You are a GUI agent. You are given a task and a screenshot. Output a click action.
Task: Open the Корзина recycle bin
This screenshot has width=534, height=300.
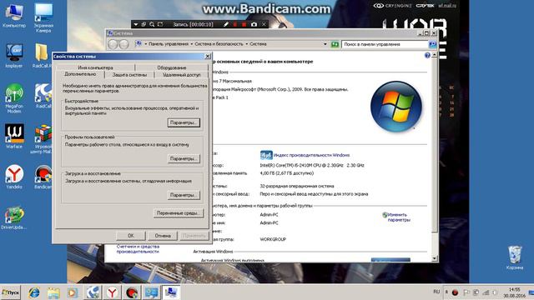click(x=515, y=257)
